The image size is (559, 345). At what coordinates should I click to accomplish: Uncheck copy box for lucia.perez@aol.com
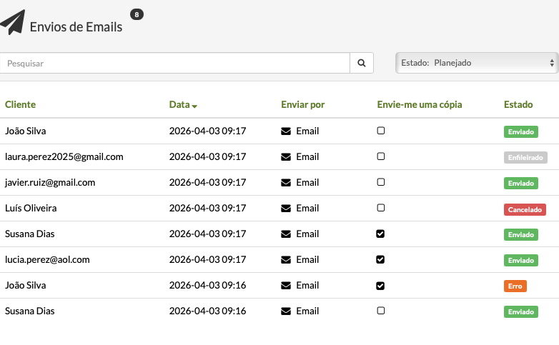(381, 259)
